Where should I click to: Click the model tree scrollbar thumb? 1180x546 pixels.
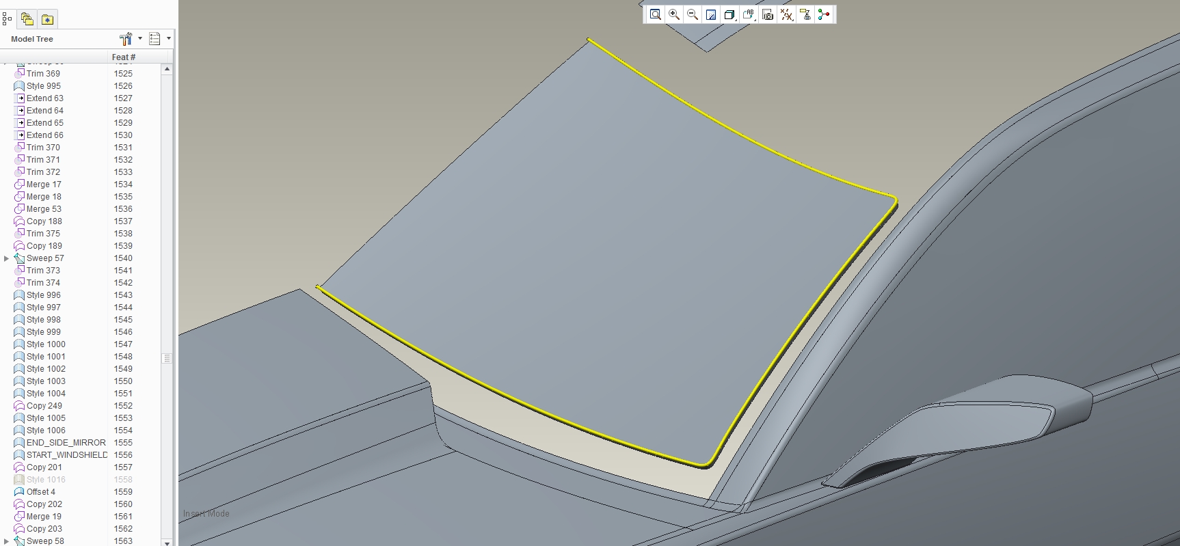(x=167, y=358)
